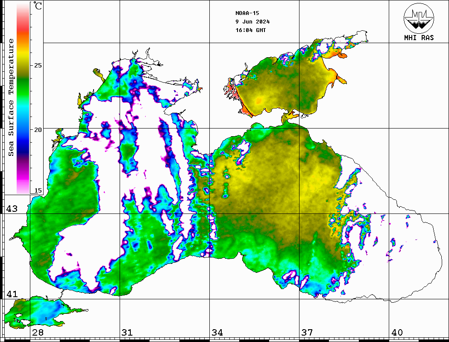Viewport: 449px width, 342px height.
Task: Click longitude label 40
Action: pyautogui.click(x=397, y=332)
